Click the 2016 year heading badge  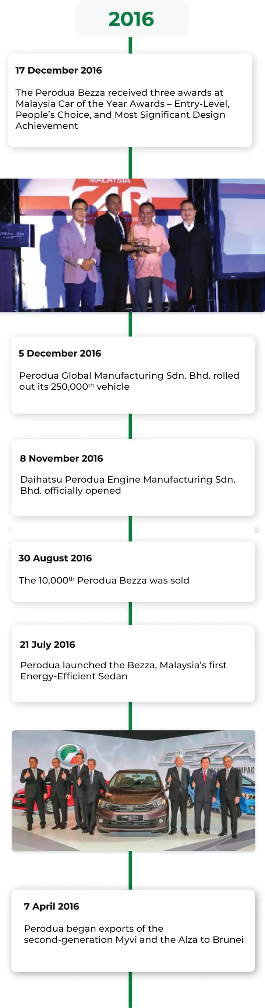pyautogui.click(x=131, y=19)
